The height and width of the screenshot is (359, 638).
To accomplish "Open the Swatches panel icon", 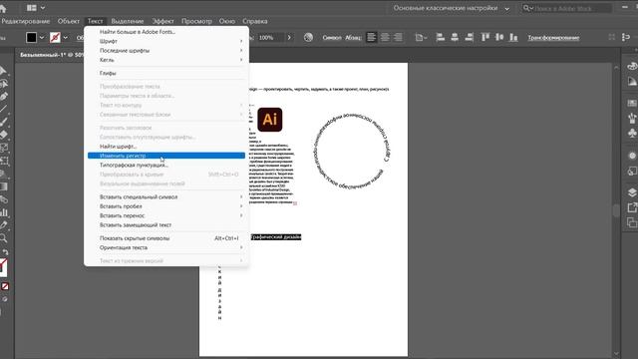I will click(x=632, y=104).
